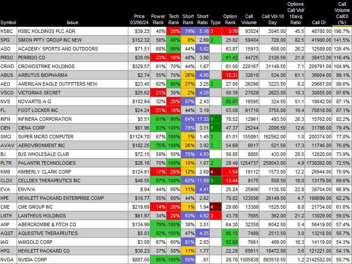Click CIEN Power Rank 93% cell
Screen dimensions: 352x264
[x=158, y=128]
